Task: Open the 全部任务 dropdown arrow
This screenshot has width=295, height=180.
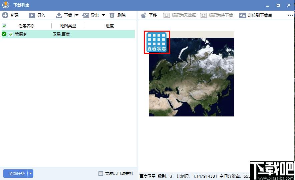Action: click(x=30, y=174)
